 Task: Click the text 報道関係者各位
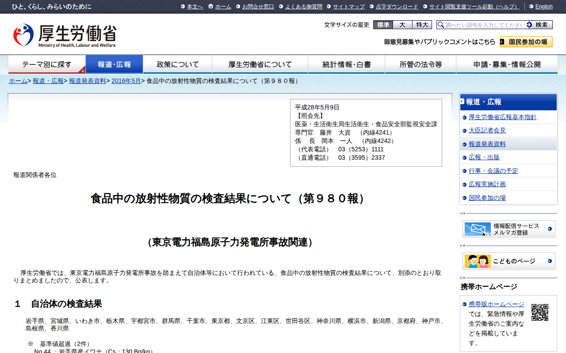coord(35,175)
